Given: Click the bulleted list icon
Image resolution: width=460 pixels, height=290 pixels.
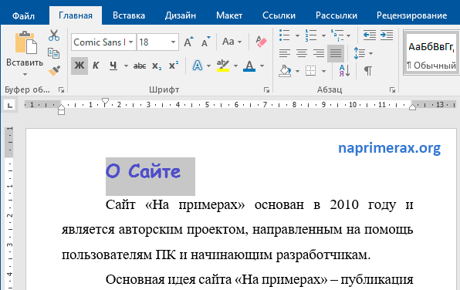Looking at the screenshot, I should coord(285,35).
